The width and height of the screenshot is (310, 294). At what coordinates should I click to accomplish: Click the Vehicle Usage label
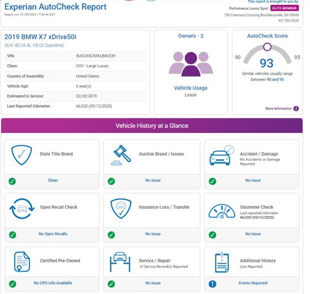tap(191, 88)
